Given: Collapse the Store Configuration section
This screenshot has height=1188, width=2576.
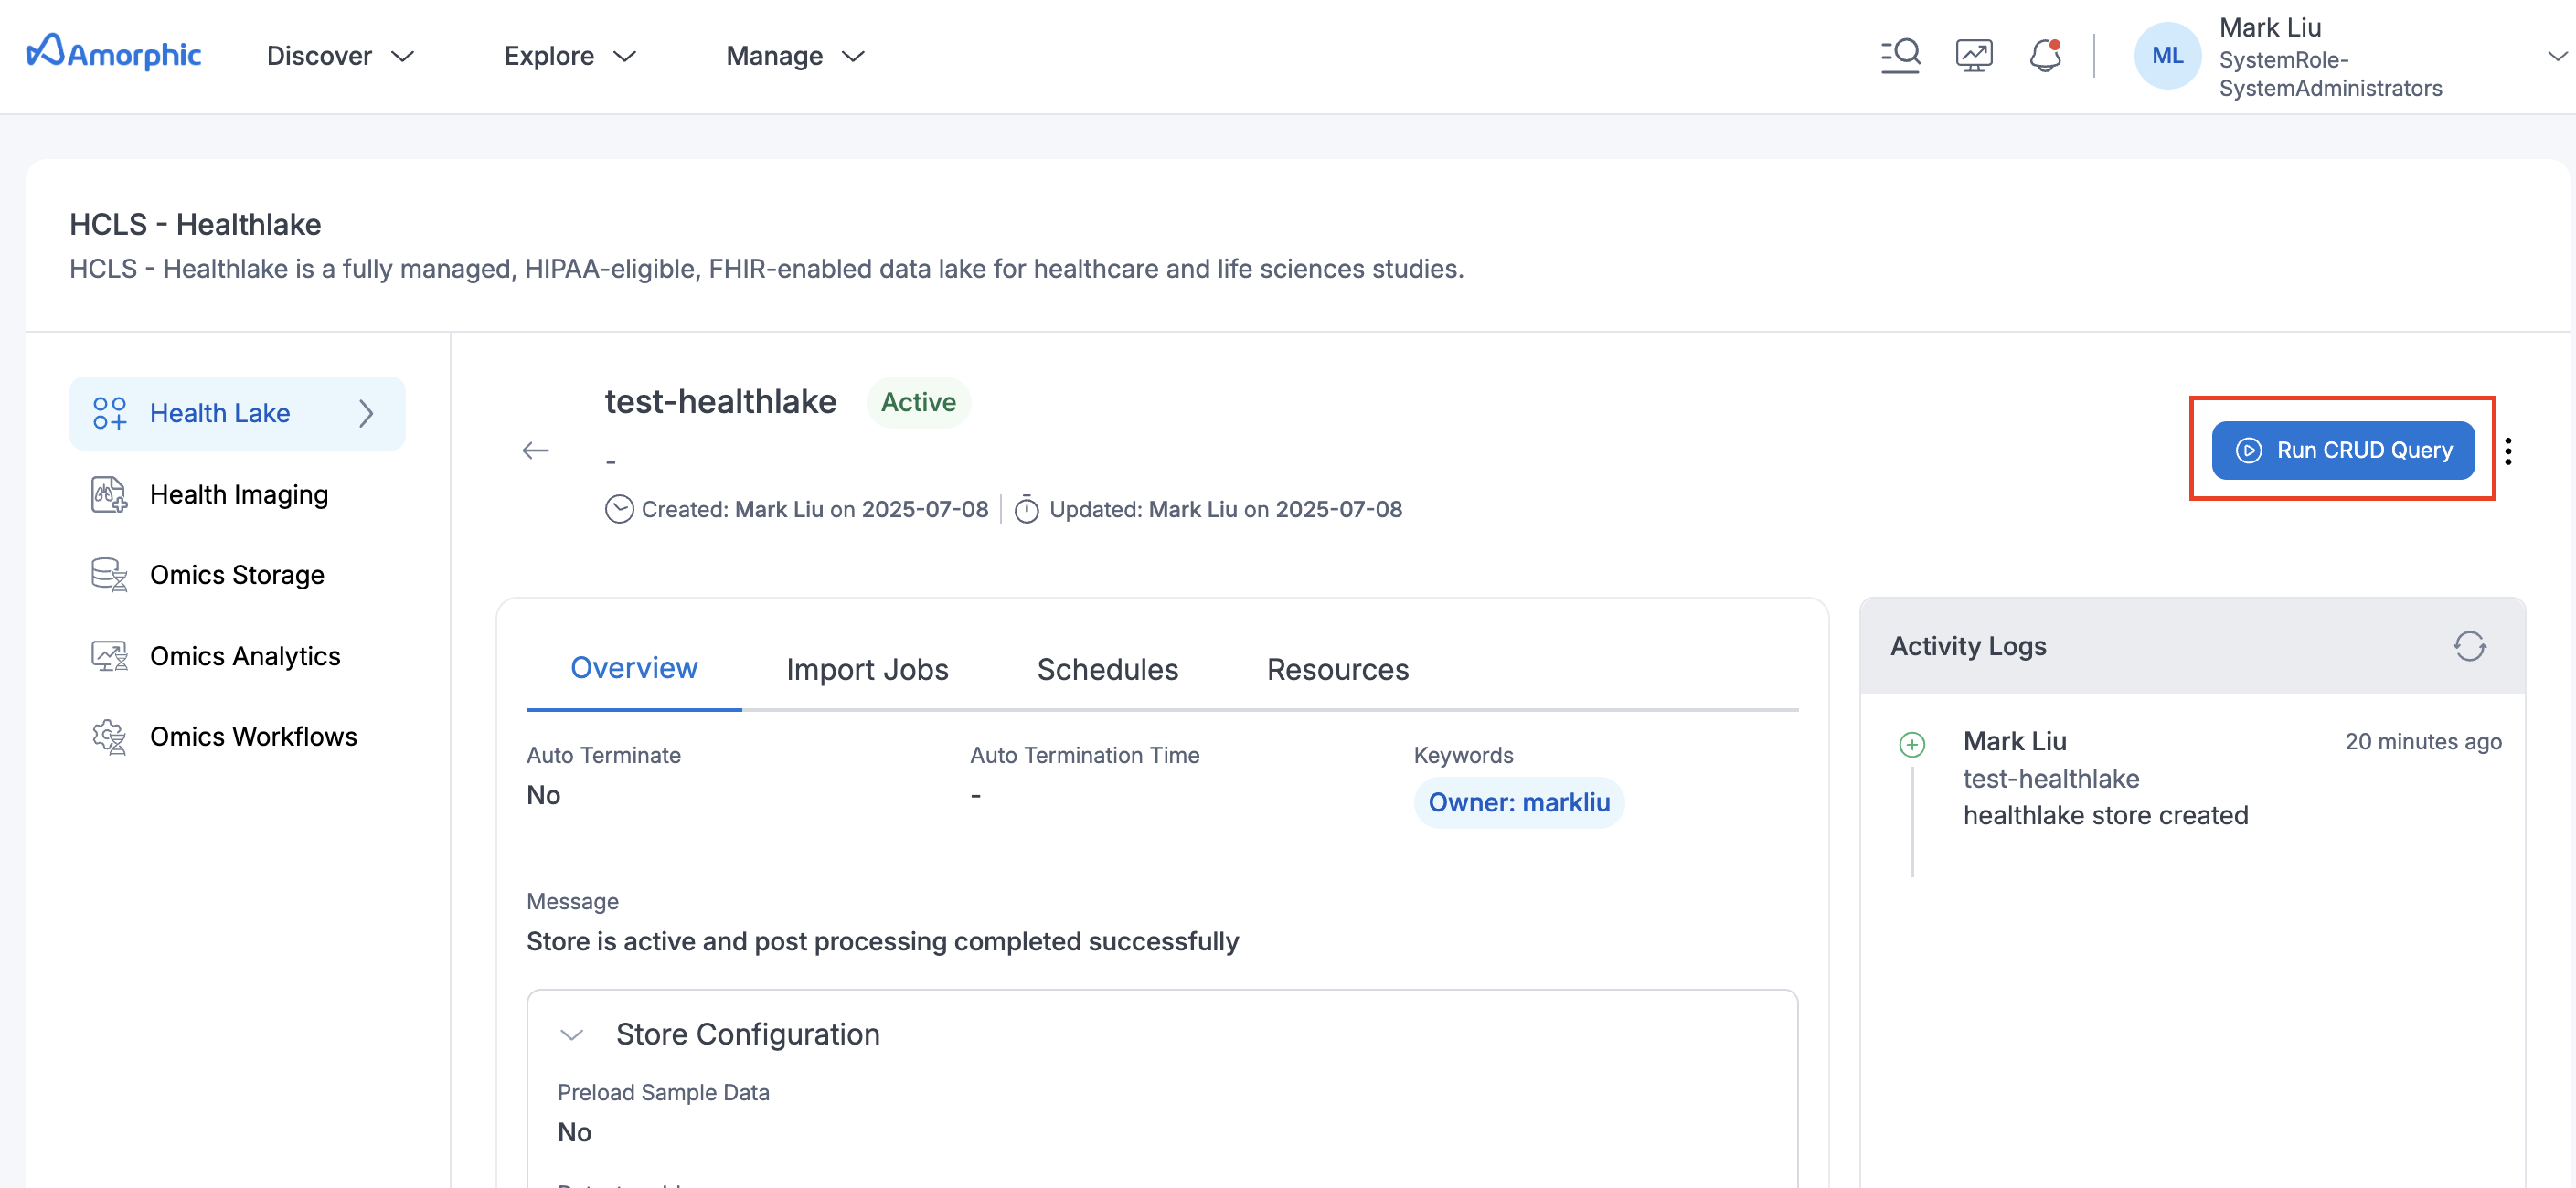Looking at the screenshot, I should [572, 1034].
